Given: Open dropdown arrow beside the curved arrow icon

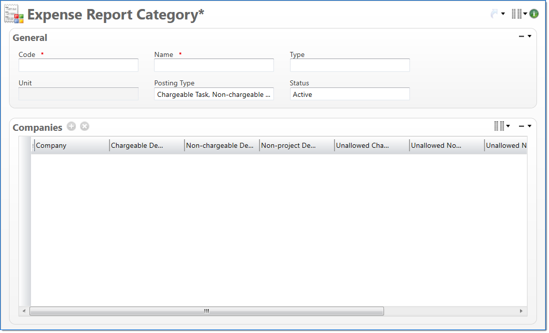Looking at the screenshot, I should click(x=503, y=14).
